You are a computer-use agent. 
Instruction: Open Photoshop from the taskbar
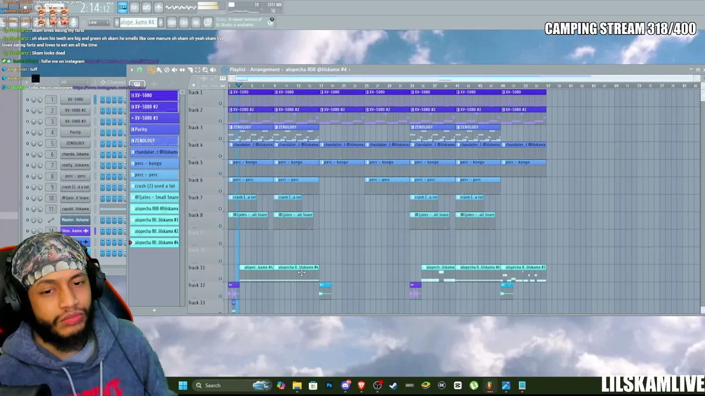click(x=329, y=386)
